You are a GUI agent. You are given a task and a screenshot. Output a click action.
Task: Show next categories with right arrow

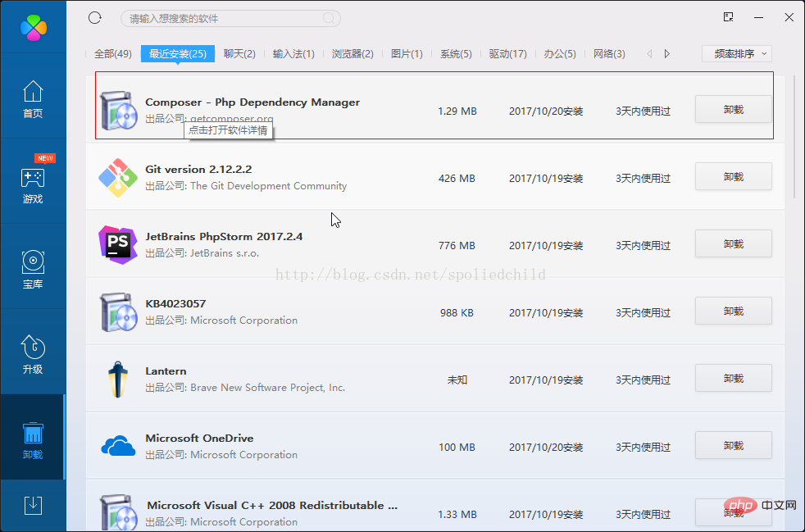[667, 53]
